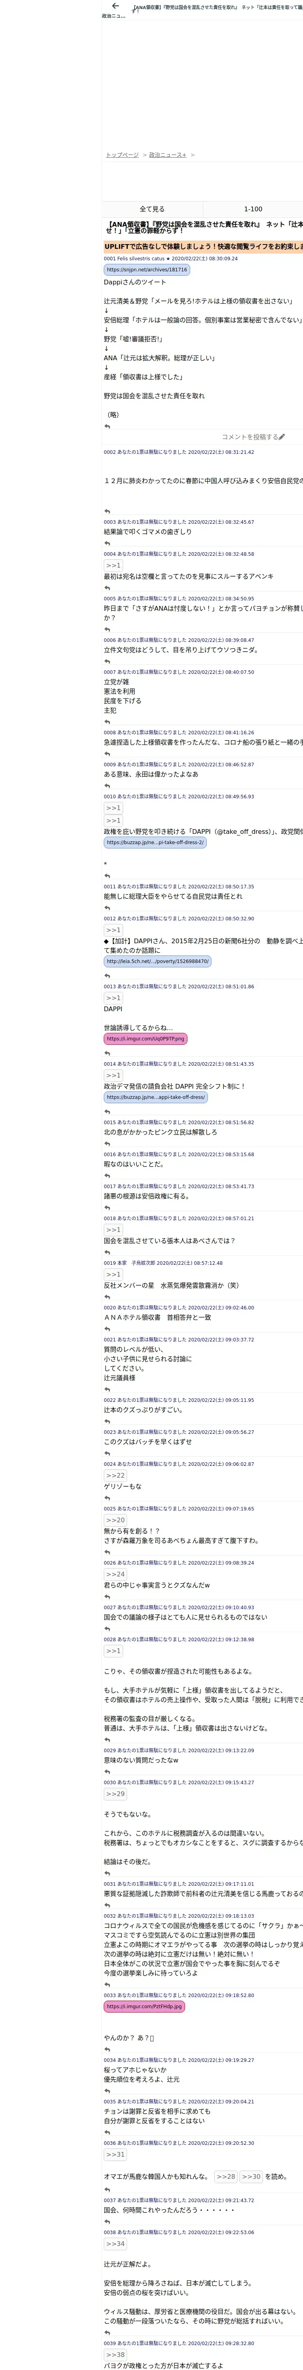The height and width of the screenshot is (2370, 303).
Task: Open the 政治ニュース+ breadcrumb link
Action: [168, 154]
